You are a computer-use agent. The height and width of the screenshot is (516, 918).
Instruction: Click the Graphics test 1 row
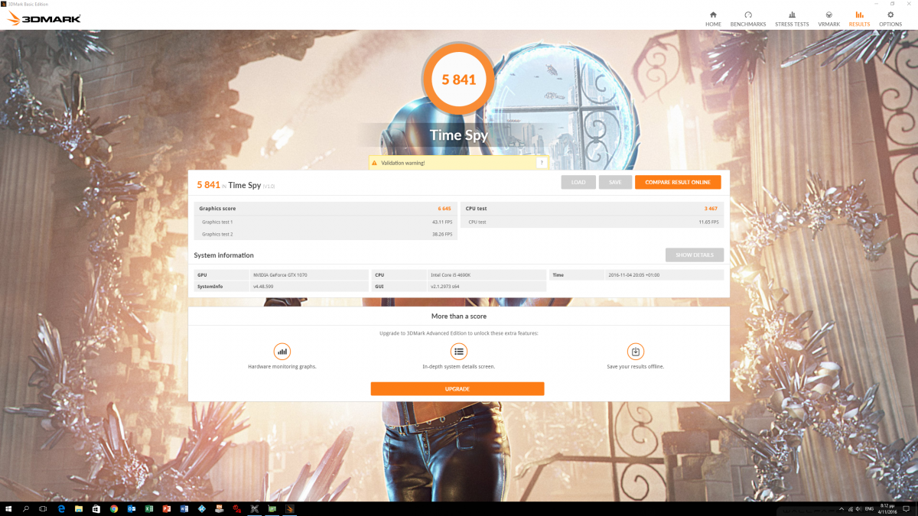pos(326,222)
